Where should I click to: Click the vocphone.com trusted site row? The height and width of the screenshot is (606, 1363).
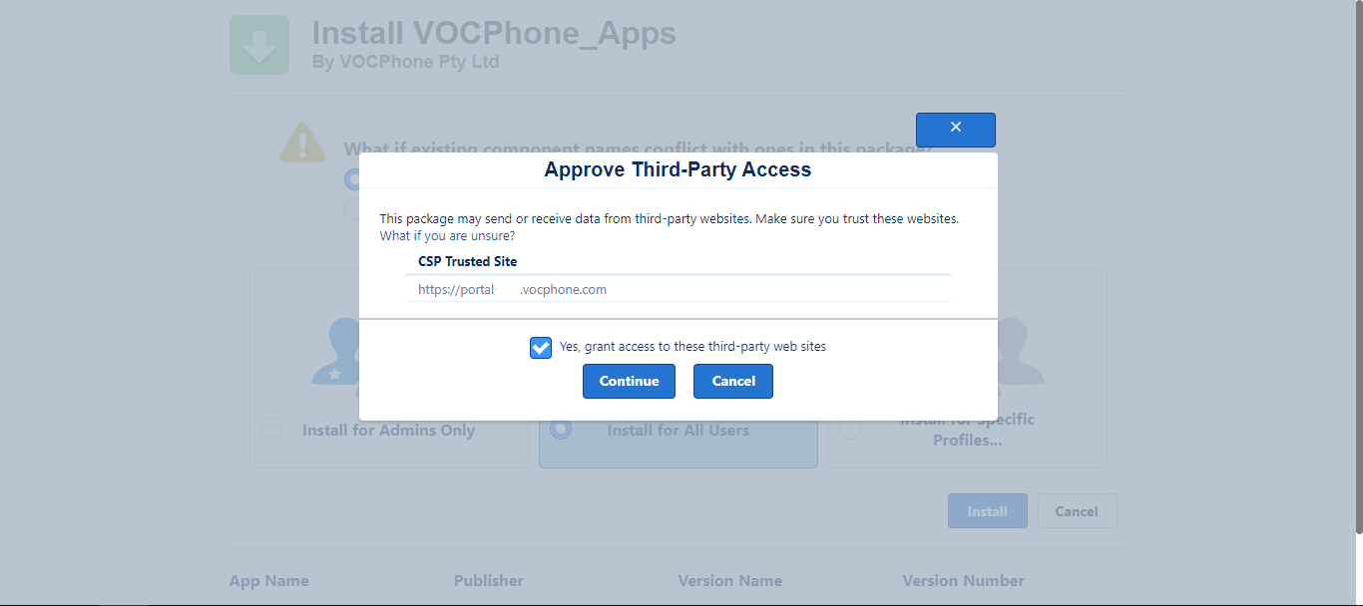[x=678, y=289]
